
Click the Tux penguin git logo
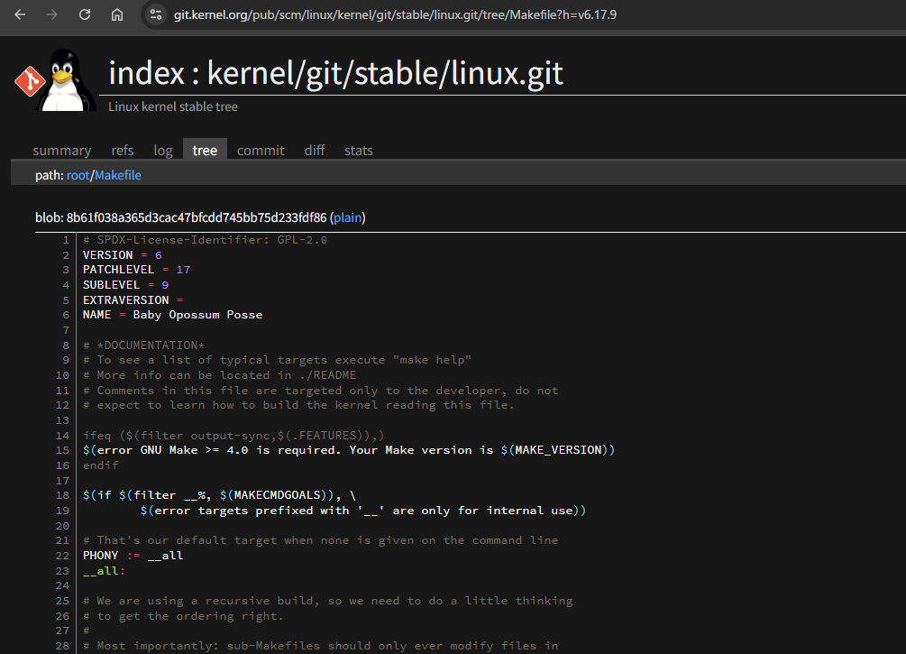50,79
